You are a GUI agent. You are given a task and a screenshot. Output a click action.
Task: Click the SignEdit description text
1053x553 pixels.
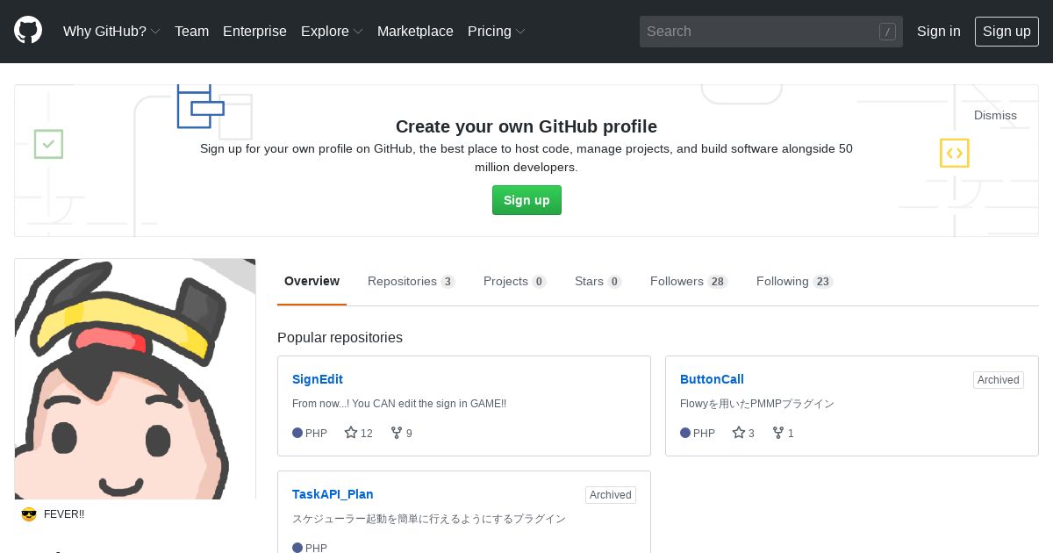coord(399,404)
